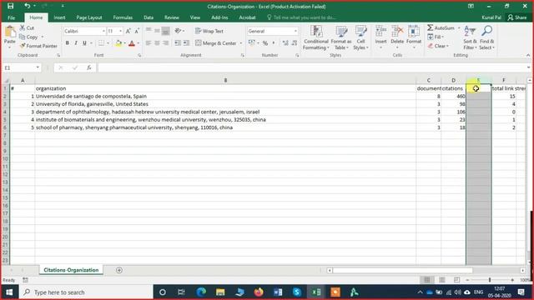Decrease the cell indent
The image size is (534, 300).
click(x=178, y=43)
